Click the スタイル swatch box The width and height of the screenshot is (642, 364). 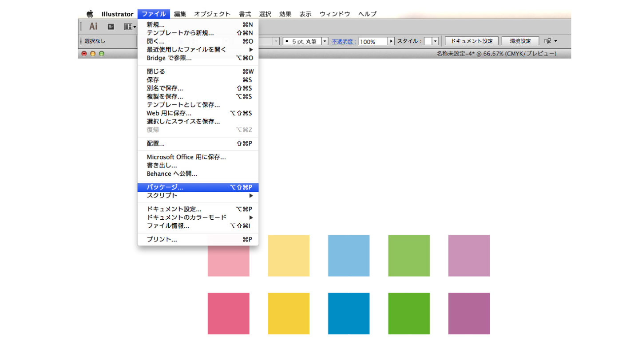coord(428,41)
